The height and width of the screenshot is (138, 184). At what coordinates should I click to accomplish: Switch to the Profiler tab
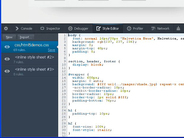click(135, 28)
